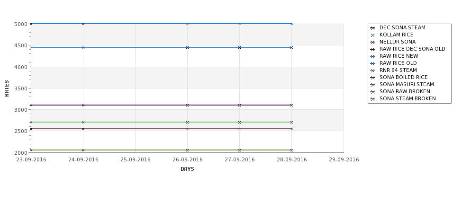Image resolution: width=462 pixels, height=203 pixels.
Task: Click the SONA MASURI STEAM legend marker
Action: [373, 85]
